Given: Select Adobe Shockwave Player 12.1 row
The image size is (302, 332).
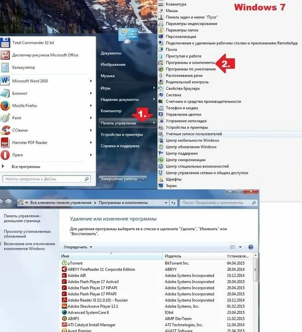Looking at the screenshot, I should click(157, 306).
